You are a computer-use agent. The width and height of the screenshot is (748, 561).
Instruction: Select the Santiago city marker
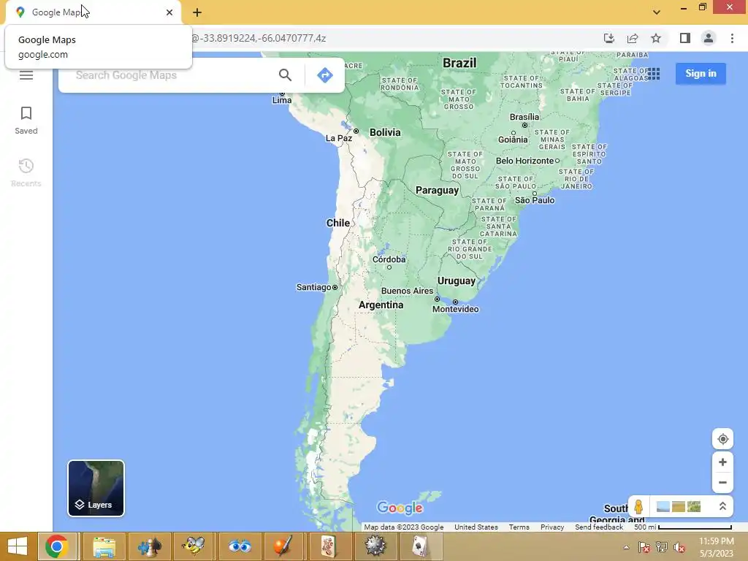(x=335, y=287)
